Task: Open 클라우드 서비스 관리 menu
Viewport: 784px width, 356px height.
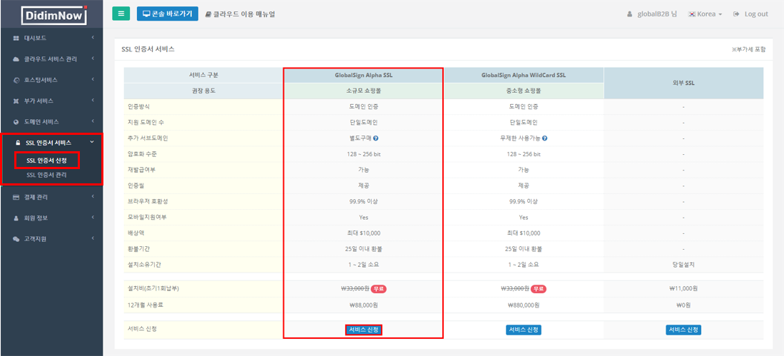Action: 51,59
